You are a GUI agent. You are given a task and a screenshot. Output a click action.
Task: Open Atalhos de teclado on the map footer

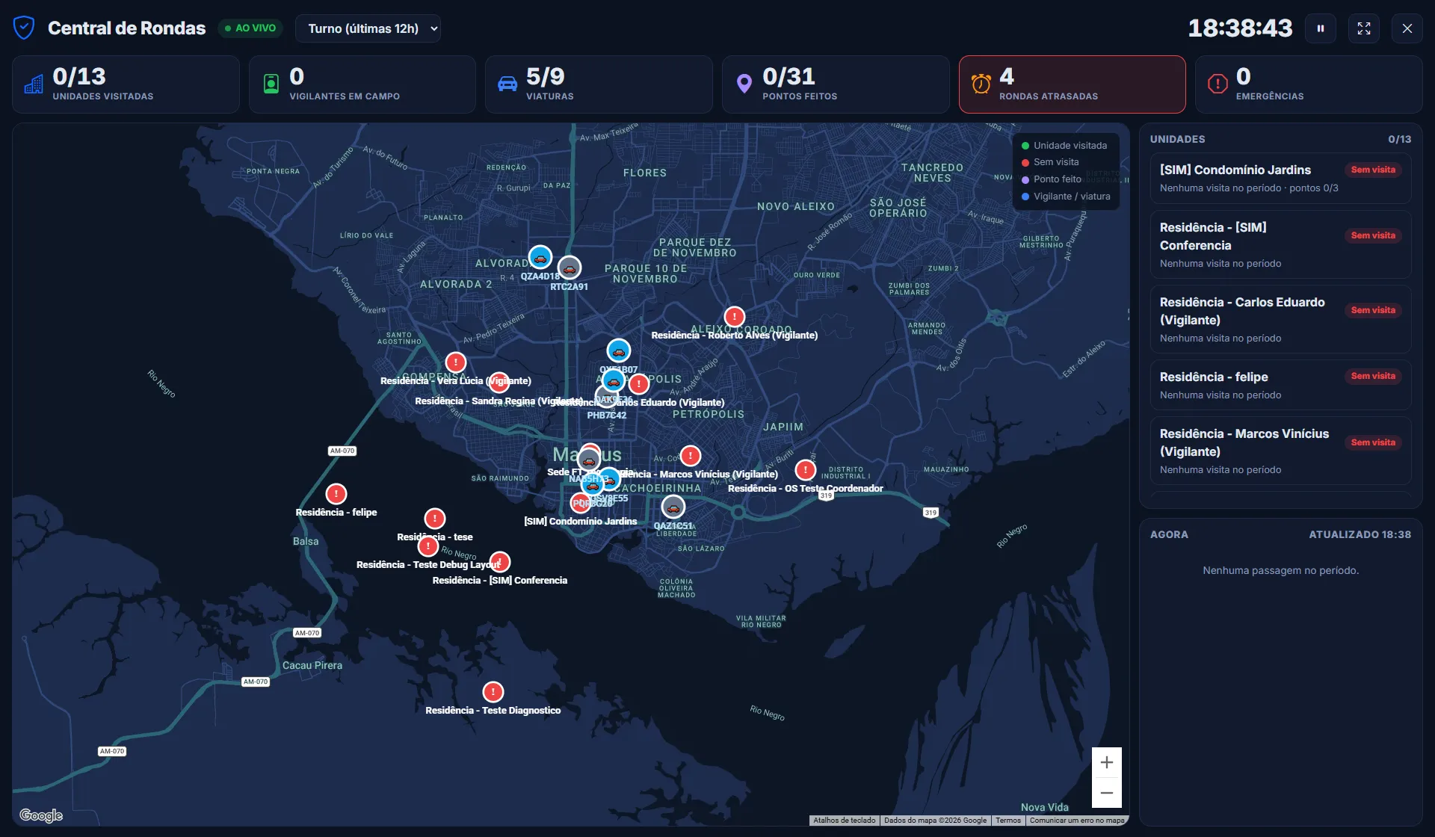[844, 821]
